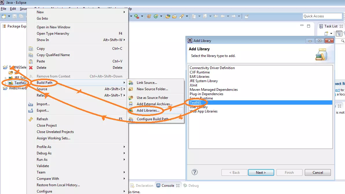
Task: Click the New wizard toolbar icon
Action: coord(4,16)
